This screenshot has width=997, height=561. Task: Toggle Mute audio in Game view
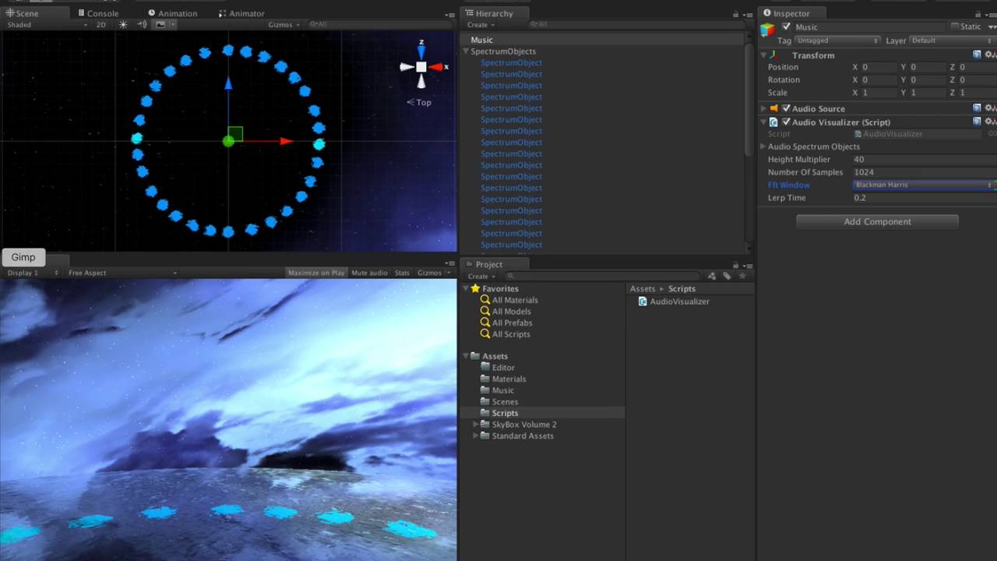click(x=369, y=273)
